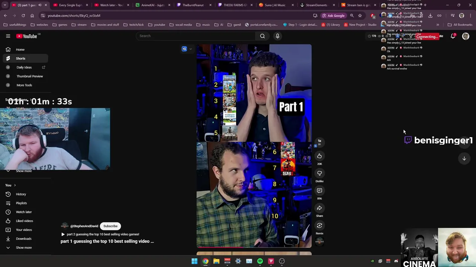The image size is (476, 267).
Task: Click inside the YouTube search field
Action: (196, 36)
